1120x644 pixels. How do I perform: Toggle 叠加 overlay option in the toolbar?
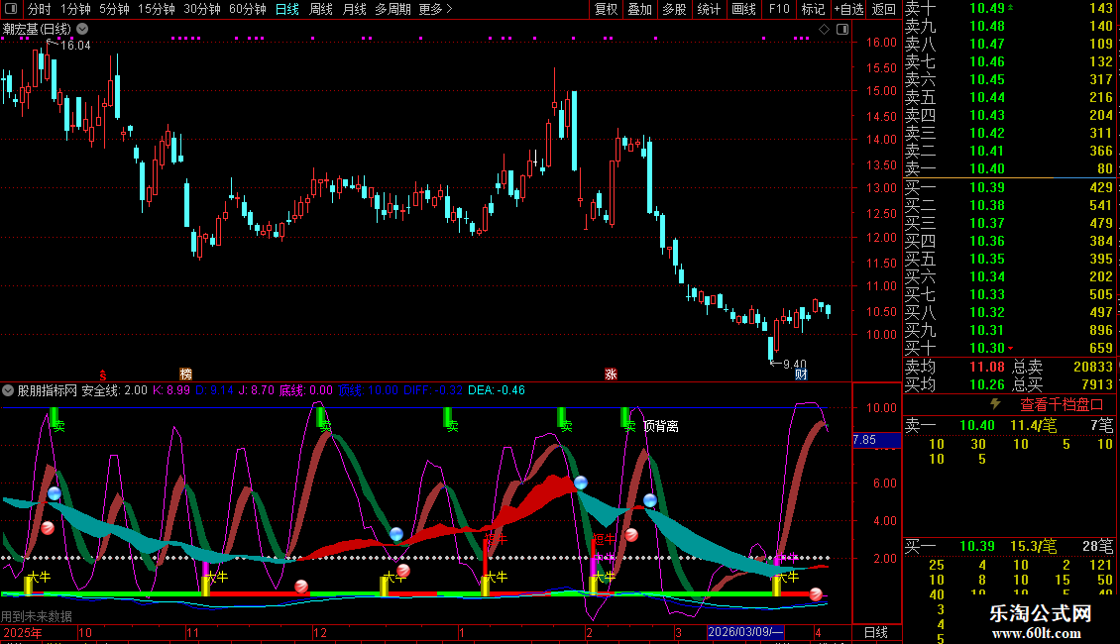coord(640,9)
